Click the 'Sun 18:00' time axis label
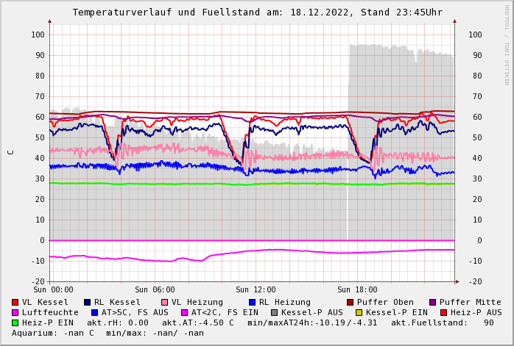This screenshot has width=514, height=346. [357, 289]
